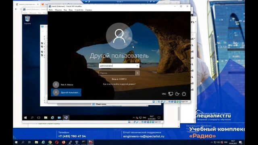Click the host taskbar search icon
This screenshot has width=258, height=145.
(23, 142)
